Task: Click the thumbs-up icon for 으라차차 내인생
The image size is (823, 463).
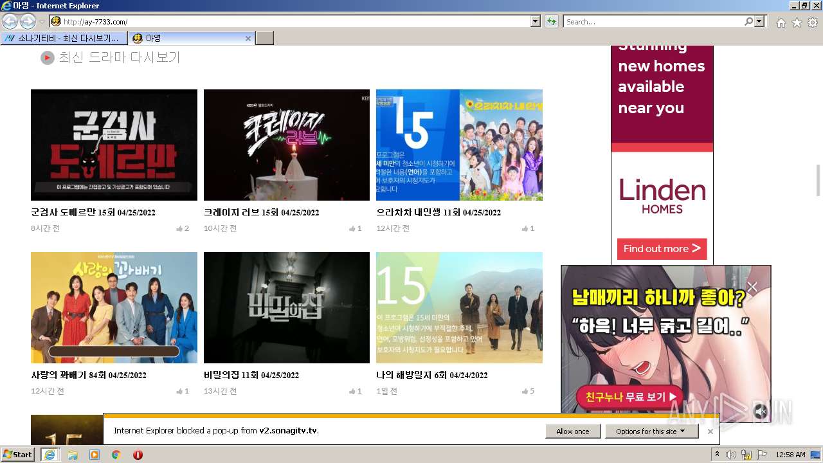Action: coord(525,228)
